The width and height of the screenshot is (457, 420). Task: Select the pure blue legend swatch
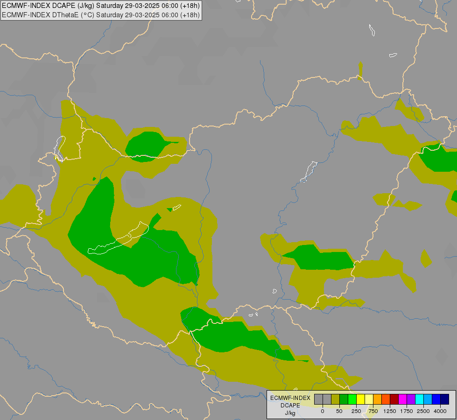[436, 399]
